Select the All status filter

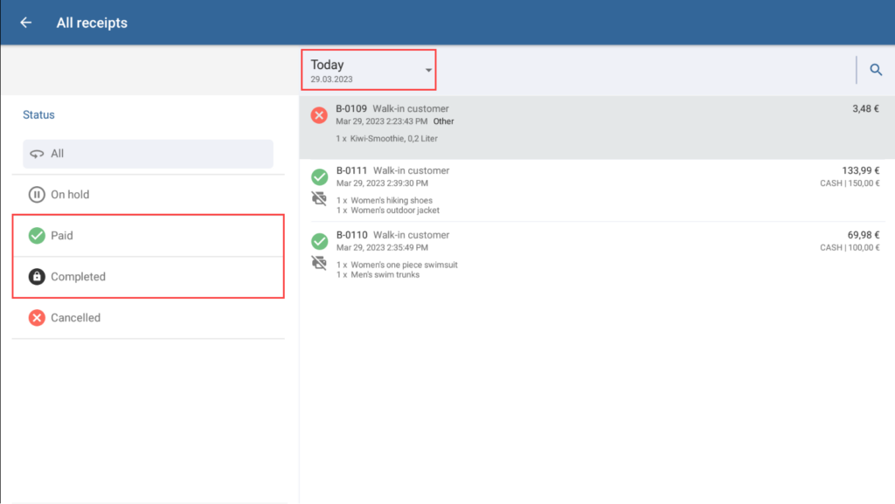click(148, 154)
